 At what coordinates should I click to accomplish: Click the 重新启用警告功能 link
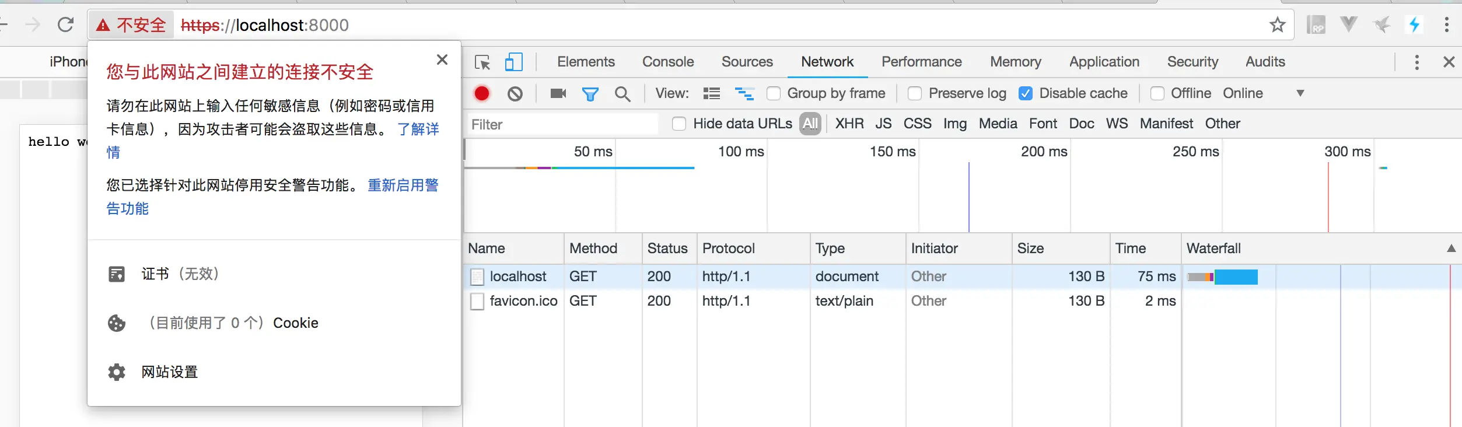[x=403, y=185]
